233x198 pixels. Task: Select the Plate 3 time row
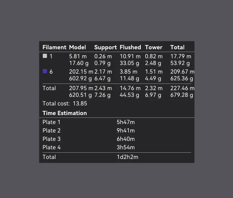point(117,139)
